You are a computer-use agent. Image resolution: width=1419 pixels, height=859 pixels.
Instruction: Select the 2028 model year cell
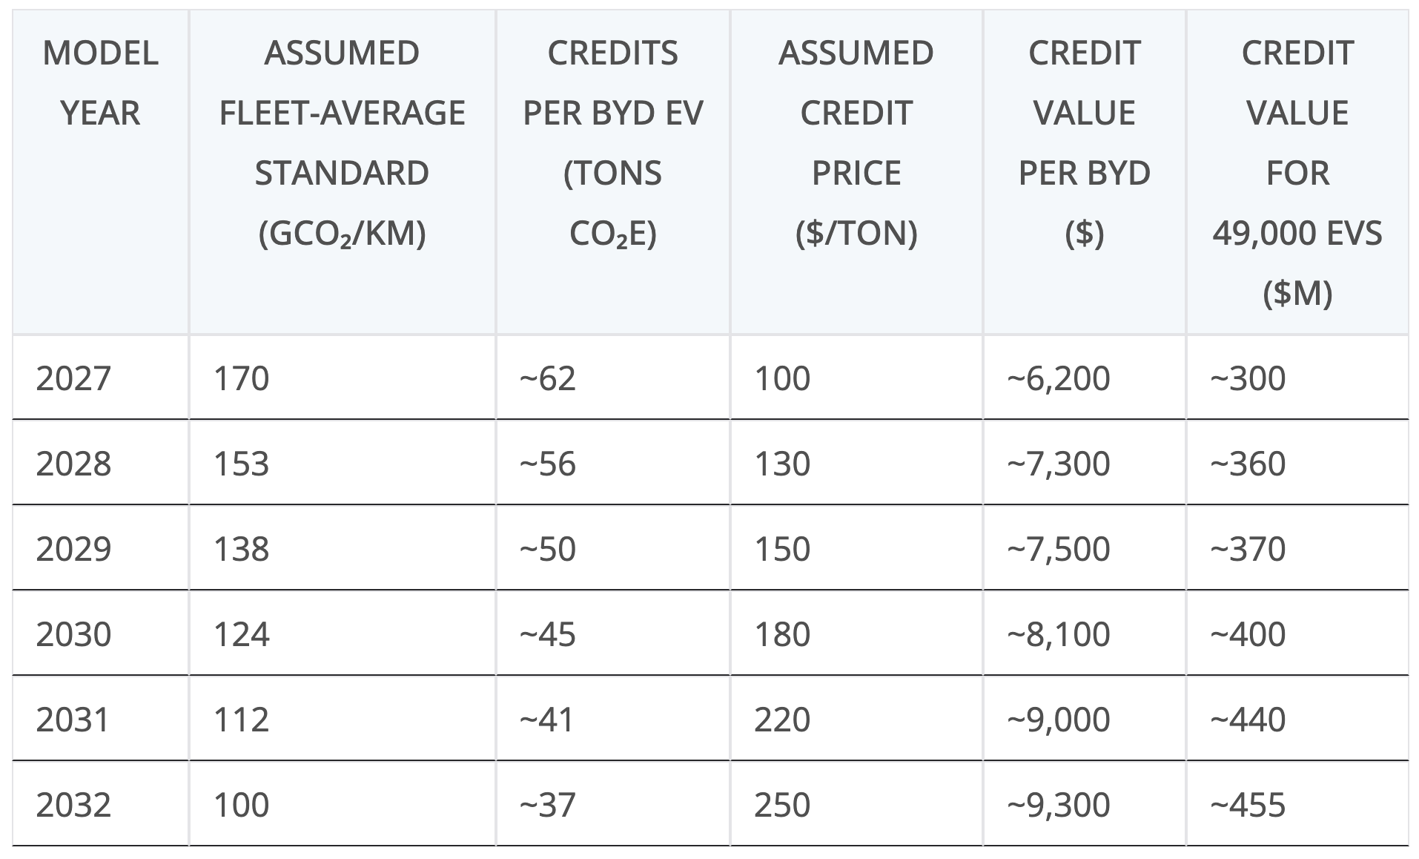[73, 464]
